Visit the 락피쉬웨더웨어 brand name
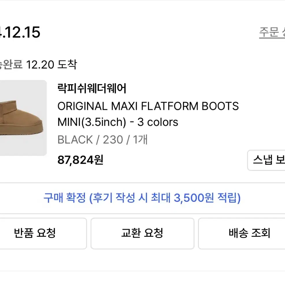Screen dimensions: 285x285 tap(92, 88)
